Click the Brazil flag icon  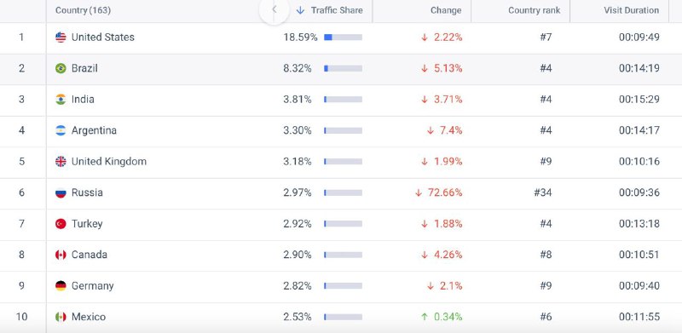tap(61, 68)
